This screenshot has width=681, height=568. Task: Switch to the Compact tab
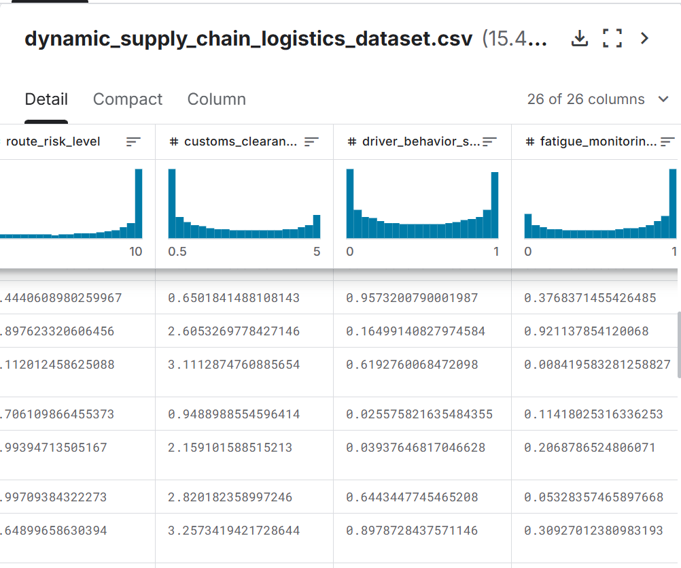(127, 99)
